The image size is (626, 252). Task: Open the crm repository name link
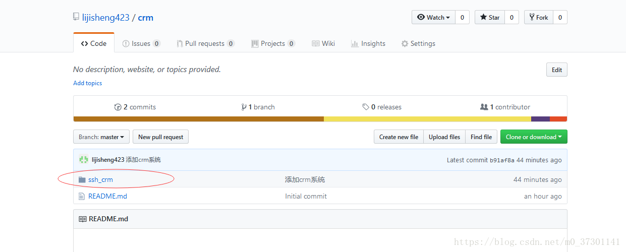pyautogui.click(x=146, y=17)
